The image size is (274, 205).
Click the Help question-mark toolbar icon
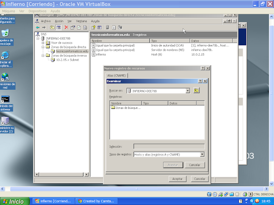(x=93, y=27)
